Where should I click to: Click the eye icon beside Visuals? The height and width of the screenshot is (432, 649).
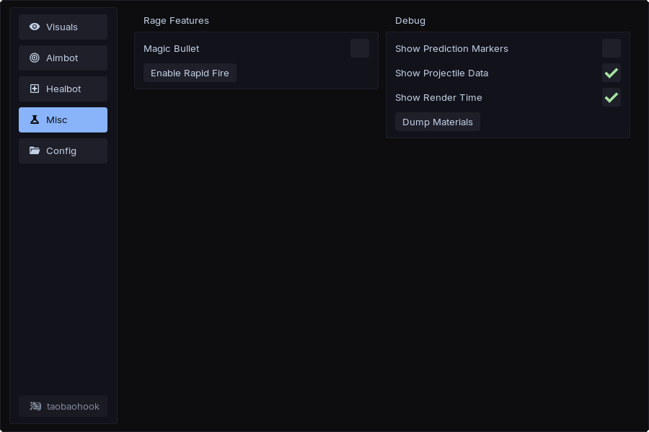tap(35, 27)
